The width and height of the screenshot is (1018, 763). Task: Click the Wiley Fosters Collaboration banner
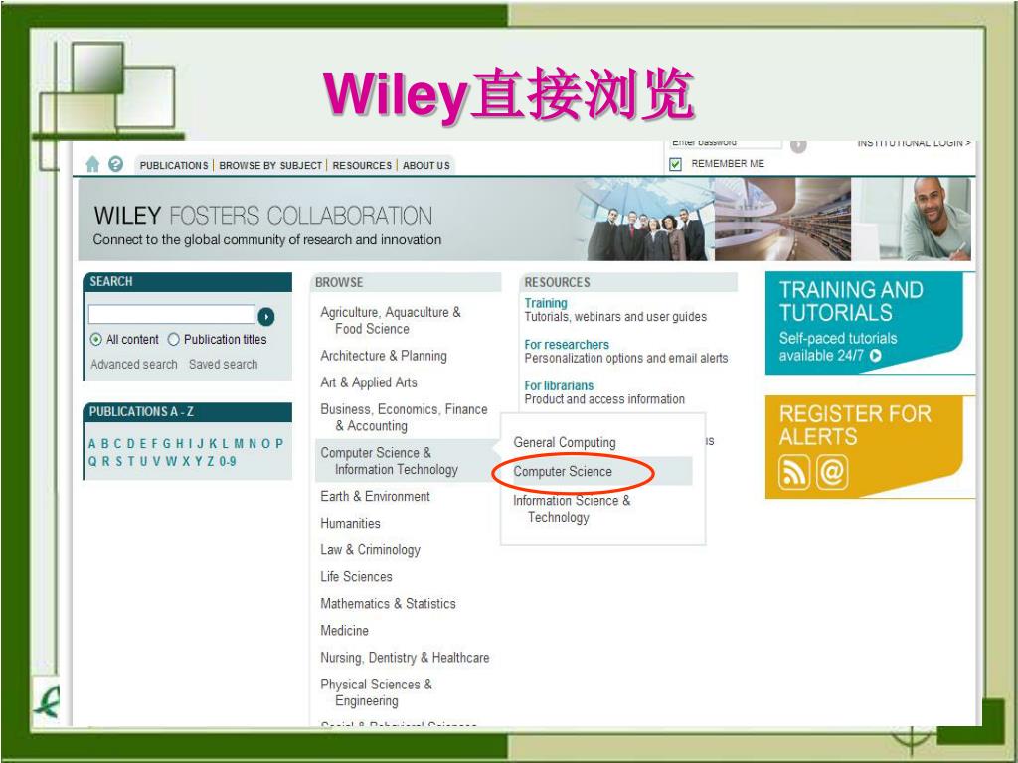pos(525,220)
